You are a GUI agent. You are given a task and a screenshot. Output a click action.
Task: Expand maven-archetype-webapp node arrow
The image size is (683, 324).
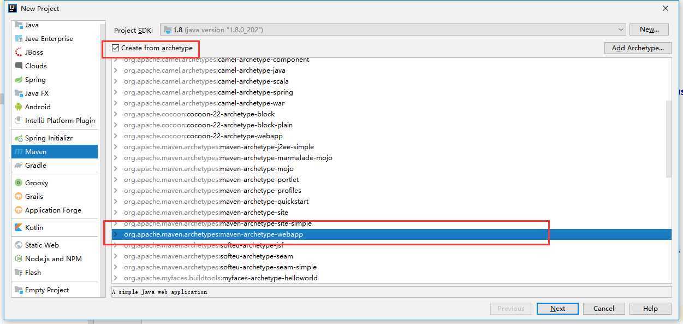[115, 234]
